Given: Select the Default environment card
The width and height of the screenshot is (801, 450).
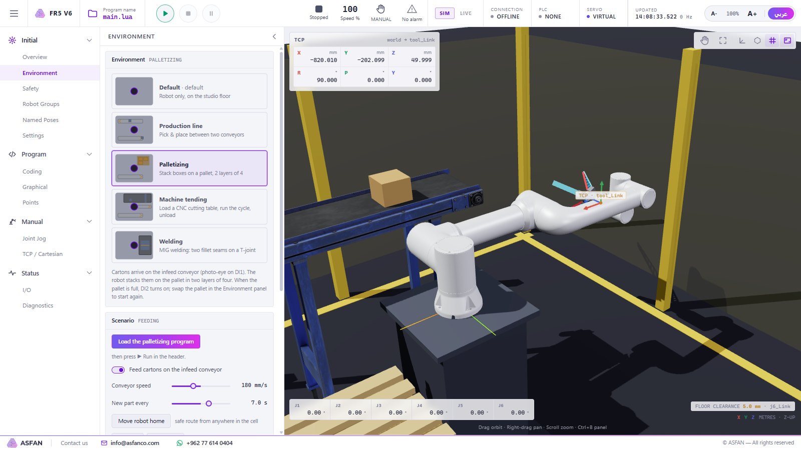Looking at the screenshot, I should [189, 91].
